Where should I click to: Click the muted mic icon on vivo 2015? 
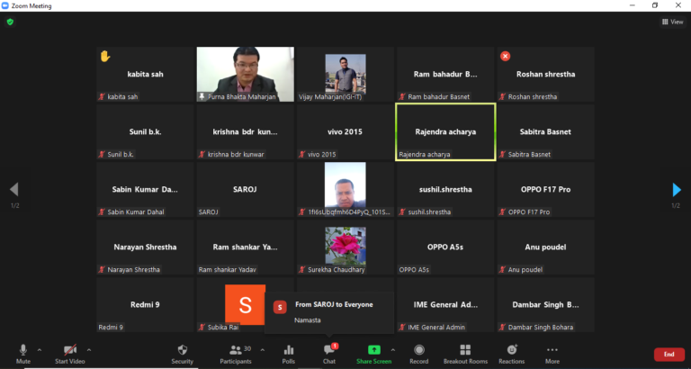coord(302,154)
